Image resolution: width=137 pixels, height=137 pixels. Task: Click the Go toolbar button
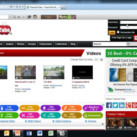[x=19, y=17]
